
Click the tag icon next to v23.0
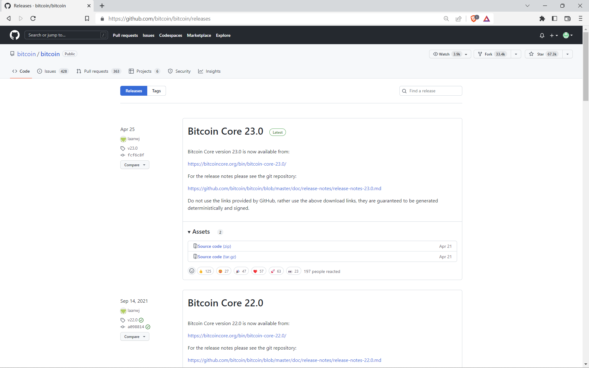click(123, 148)
